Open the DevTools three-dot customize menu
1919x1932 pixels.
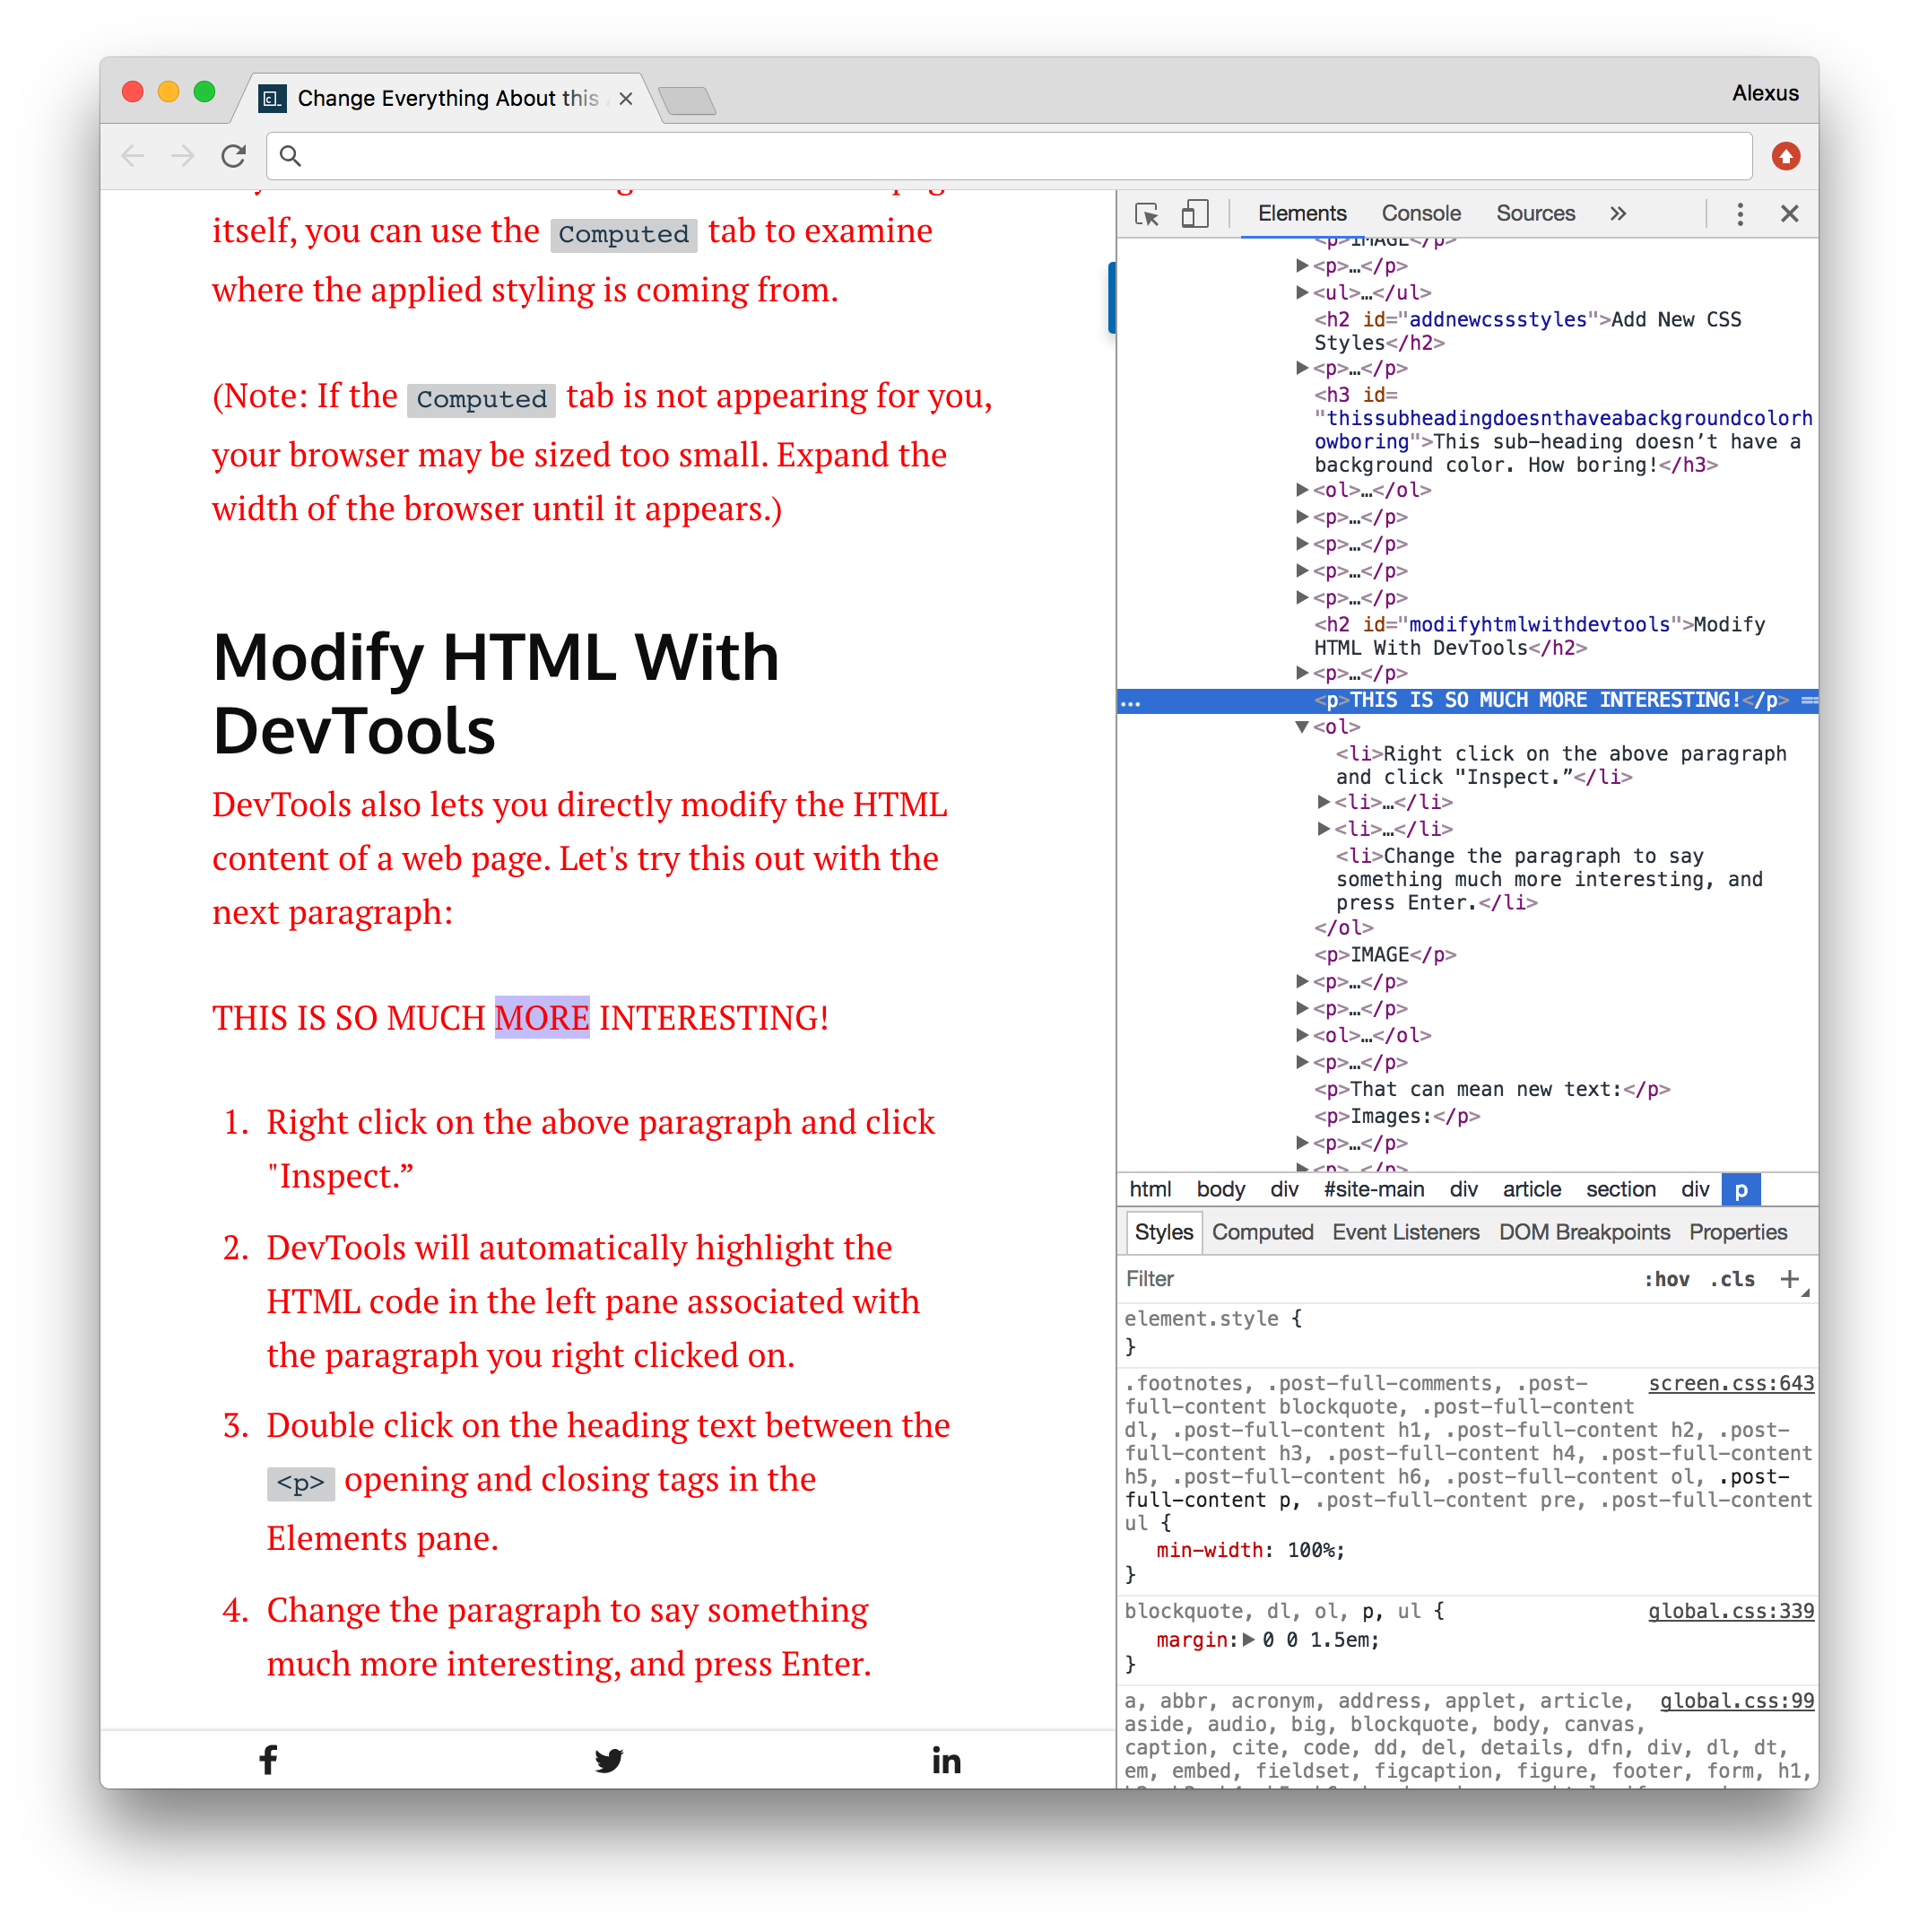pyautogui.click(x=1740, y=214)
